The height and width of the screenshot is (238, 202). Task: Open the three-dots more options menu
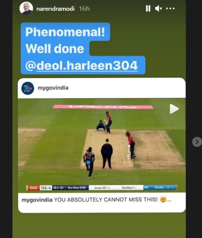click(x=170, y=8)
